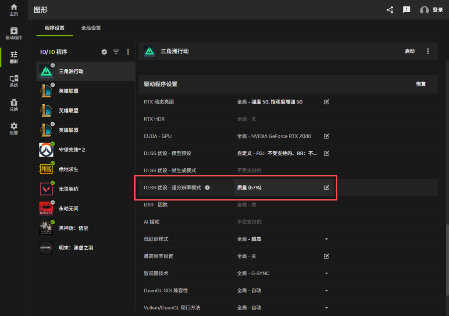Expand the OpenGL GDI 兼容性 dropdown
449x316 pixels.
[326, 291]
